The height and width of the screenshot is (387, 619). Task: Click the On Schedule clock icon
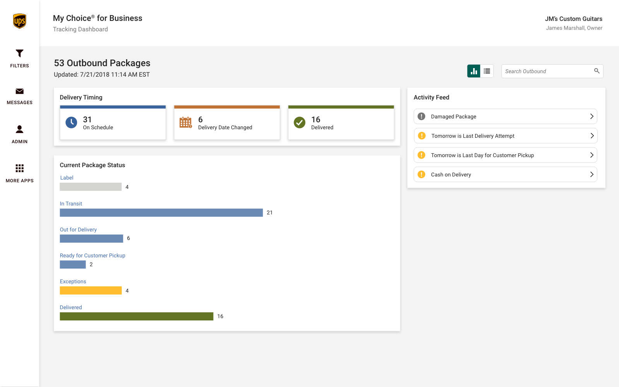pos(71,122)
